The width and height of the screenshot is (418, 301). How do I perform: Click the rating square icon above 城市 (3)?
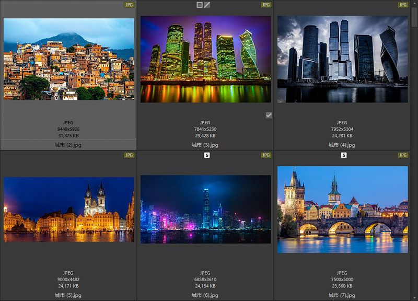point(200,5)
